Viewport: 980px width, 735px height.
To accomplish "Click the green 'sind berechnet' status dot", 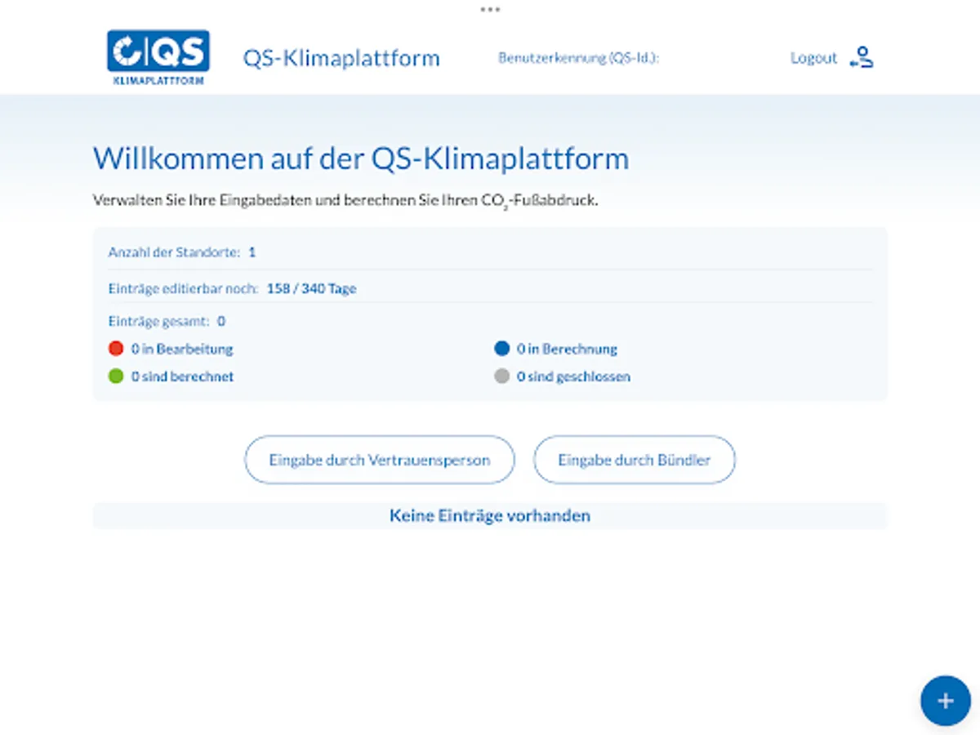I will 115,376.
